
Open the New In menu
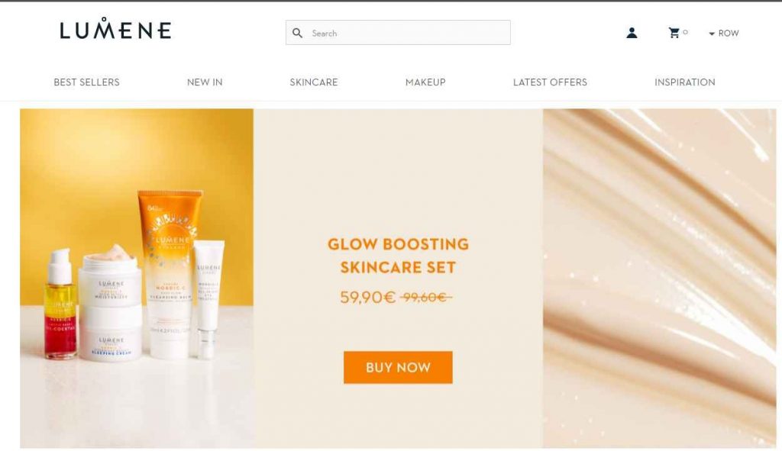click(205, 82)
